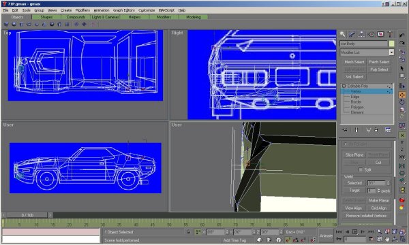Screen dimensions: 409x245
Task: Open the Modify command panel tab icon
Action: pyautogui.click(x=352, y=34)
